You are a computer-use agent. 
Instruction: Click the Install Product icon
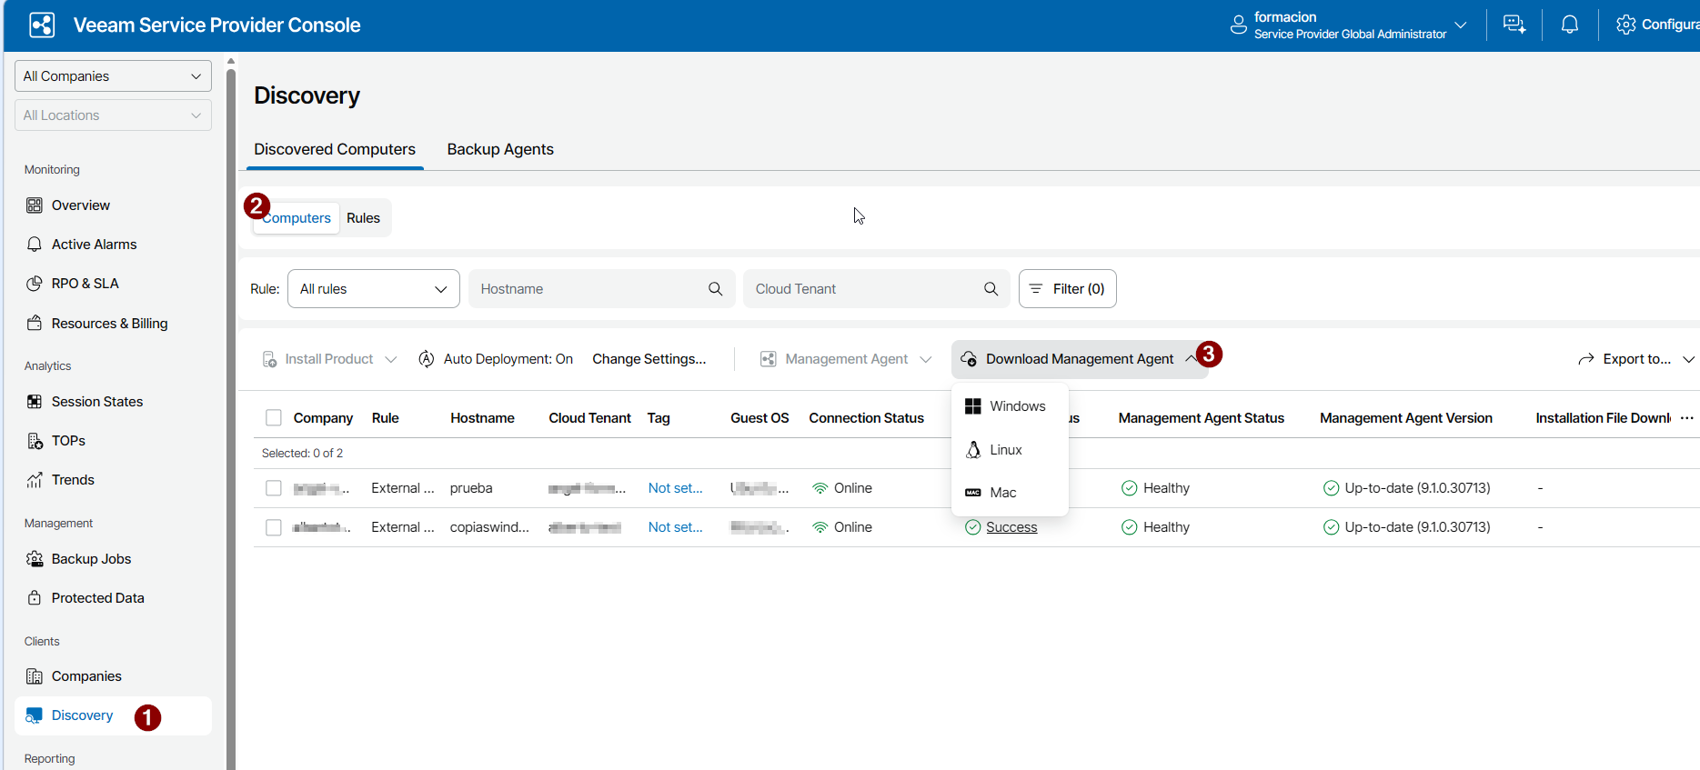[270, 359]
